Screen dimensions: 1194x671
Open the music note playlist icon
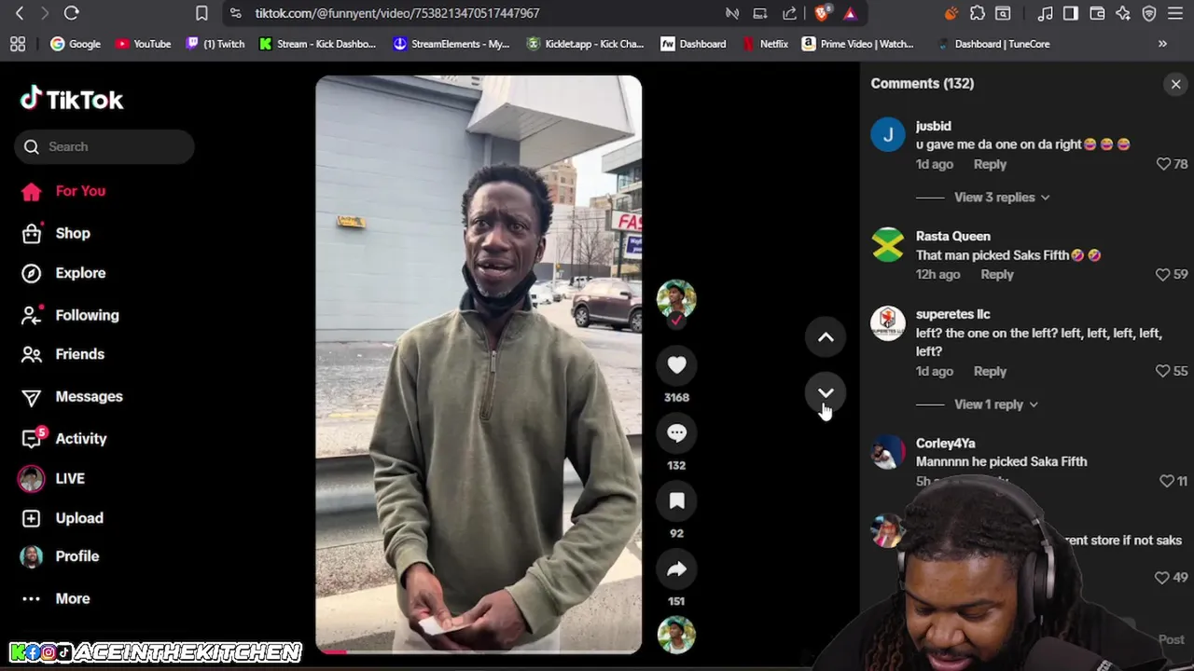pyautogui.click(x=1046, y=13)
